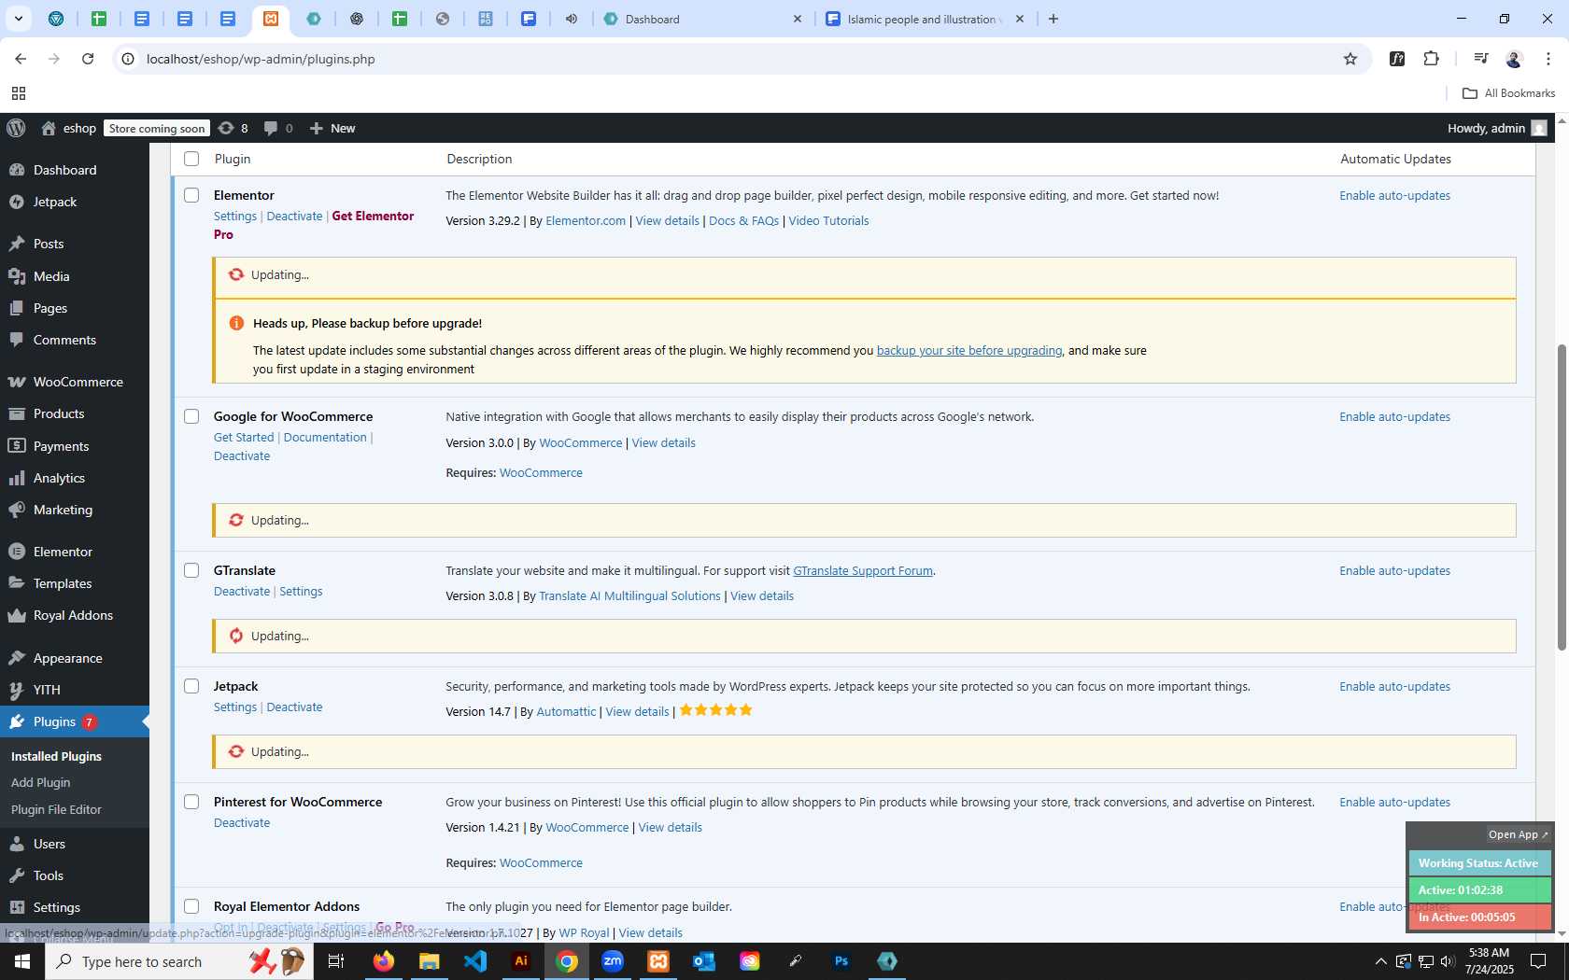Open the Royal Addons menu
Viewport: 1569px width, 980px height.
73,615
